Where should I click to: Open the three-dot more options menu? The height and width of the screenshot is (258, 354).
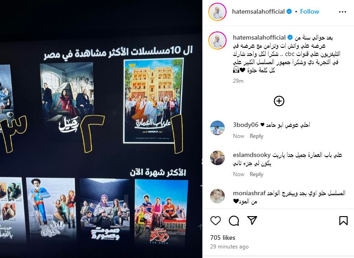pos(343,12)
